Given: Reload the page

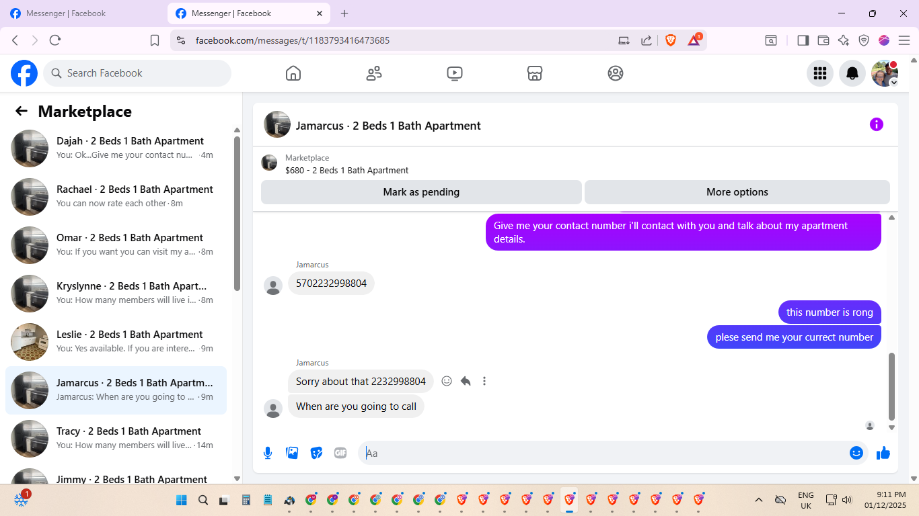Looking at the screenshot, I should coord(55,40).
